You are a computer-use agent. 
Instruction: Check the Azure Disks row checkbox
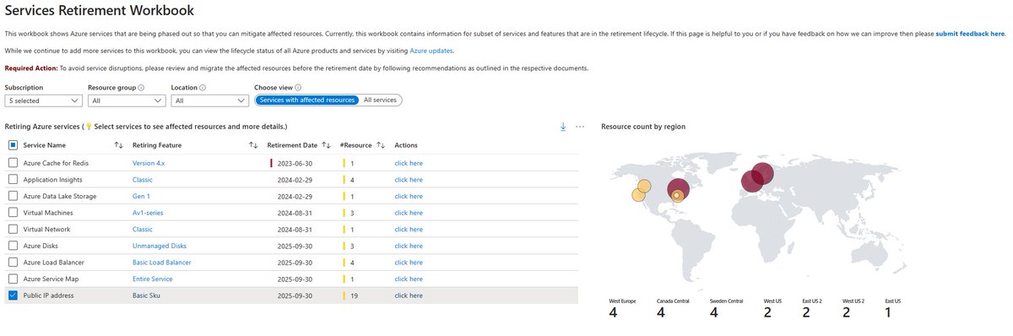point(13,246)
